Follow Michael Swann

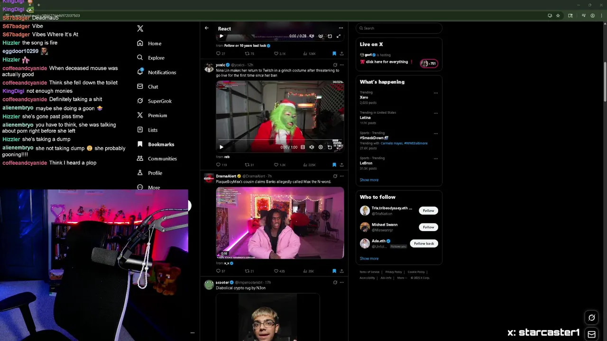[x=428, y=227]
